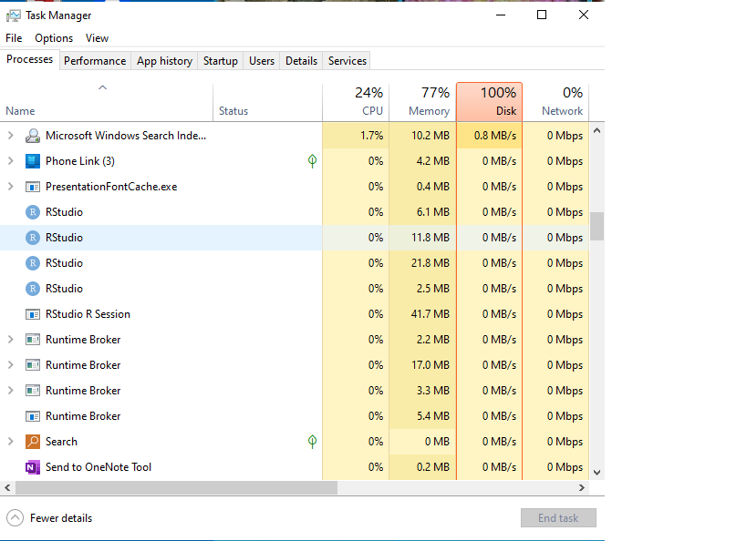Select the PresentationFontCache.exe process name
The height and width of the screenshot is (541, 747).
pos(111,187)
